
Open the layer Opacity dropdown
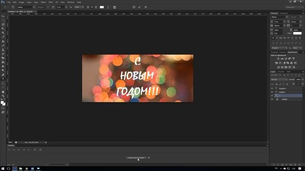[x=303, y=80]
